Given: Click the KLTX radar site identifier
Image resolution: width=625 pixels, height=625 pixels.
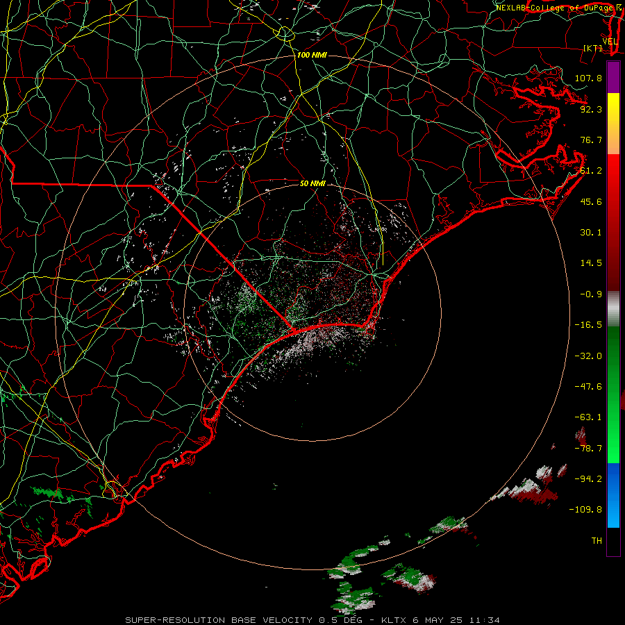Looking at the screenshot, I should (x=394, y=620).
